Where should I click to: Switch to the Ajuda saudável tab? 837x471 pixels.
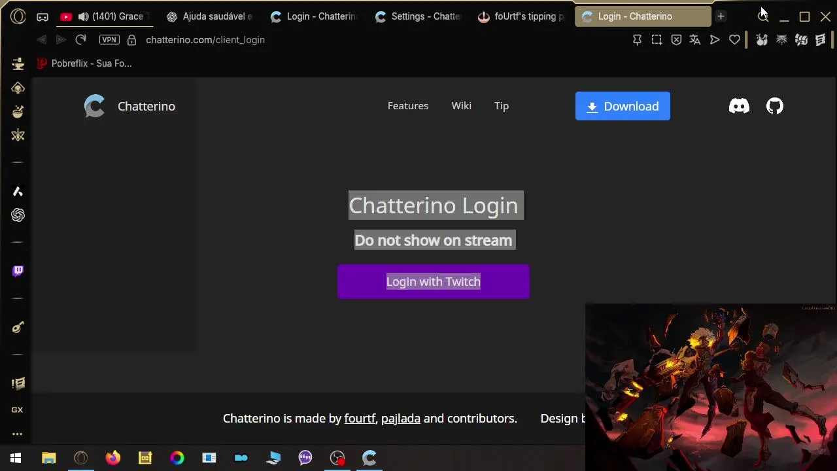click(210, 16)
